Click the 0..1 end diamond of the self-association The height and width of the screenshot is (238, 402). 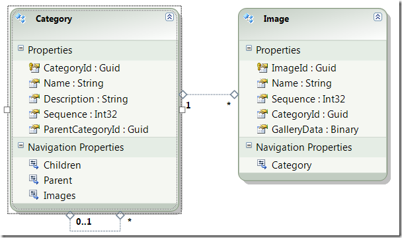point(70,216)
